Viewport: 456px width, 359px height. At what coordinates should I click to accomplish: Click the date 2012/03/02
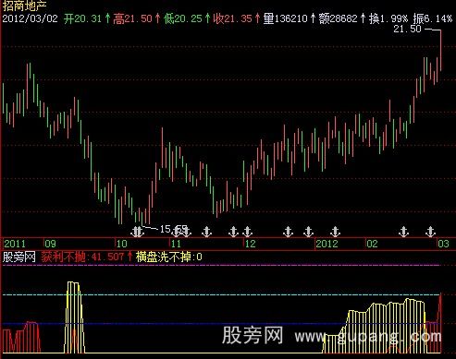(30, 18)
